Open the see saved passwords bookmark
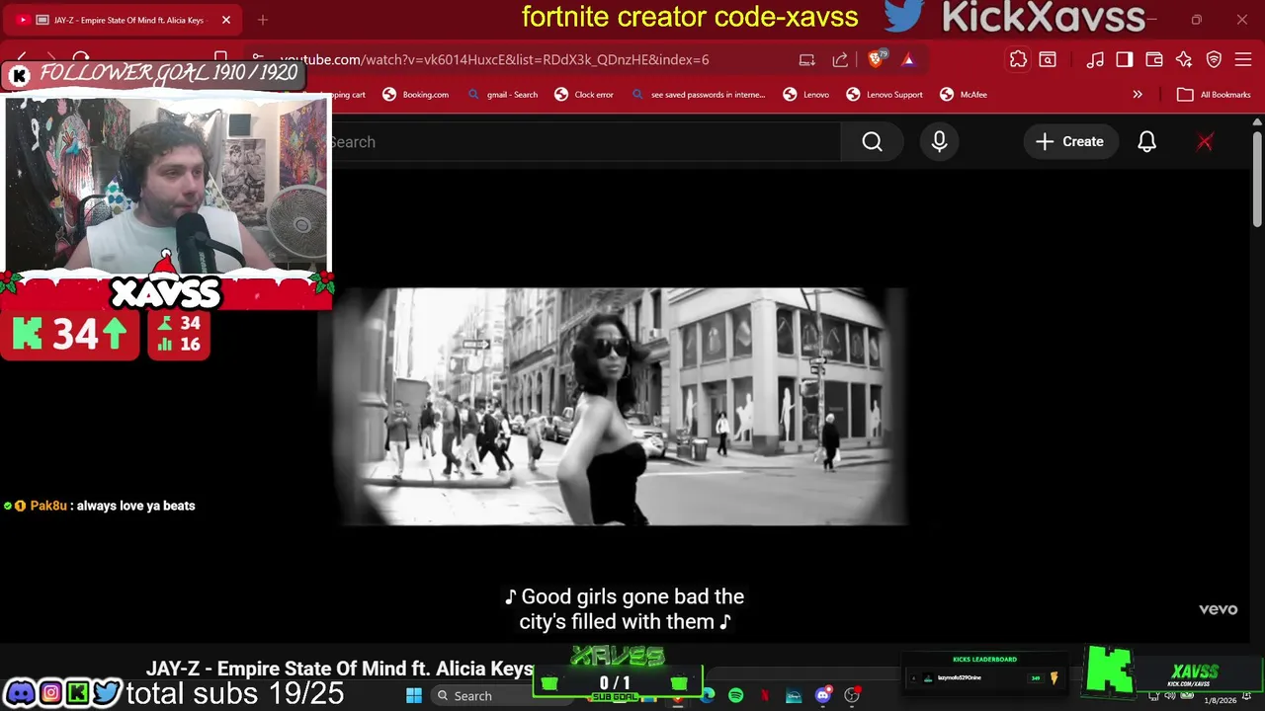This screenshot has height=711, width=1265. [698, 95]
